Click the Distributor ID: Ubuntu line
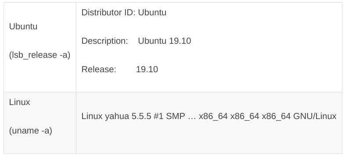345x158 pixels. (124, 13)
